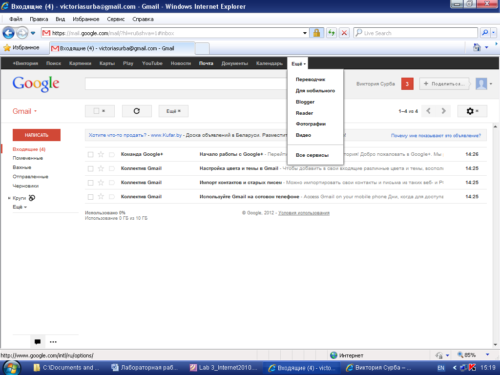Click the browser Forward arrow button
This screenshot has height=375, width=500.
click(21, 33)
